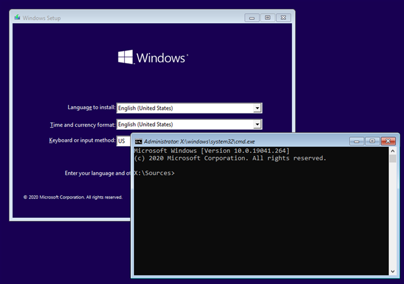Image resolution: width=404 pixels, height=284 pixels.
Task: Minimize the Windows Setup window
Action: 252,17
